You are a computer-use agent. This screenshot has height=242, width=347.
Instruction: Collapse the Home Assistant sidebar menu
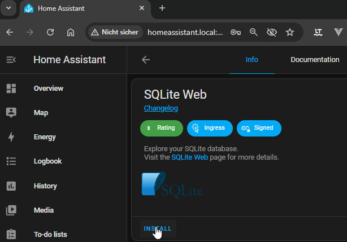(x=11, y=60)
